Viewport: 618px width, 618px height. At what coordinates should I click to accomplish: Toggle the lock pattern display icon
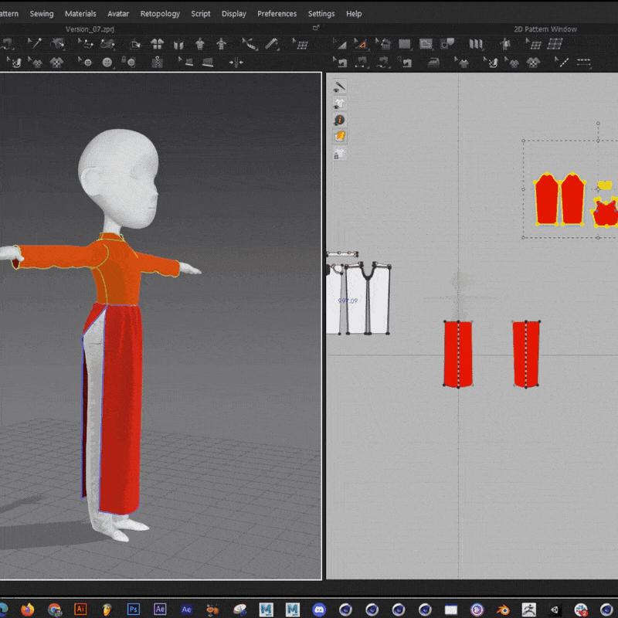coord(339,154)
